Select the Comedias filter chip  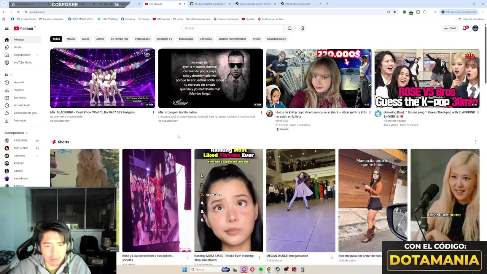click(206, 39)
